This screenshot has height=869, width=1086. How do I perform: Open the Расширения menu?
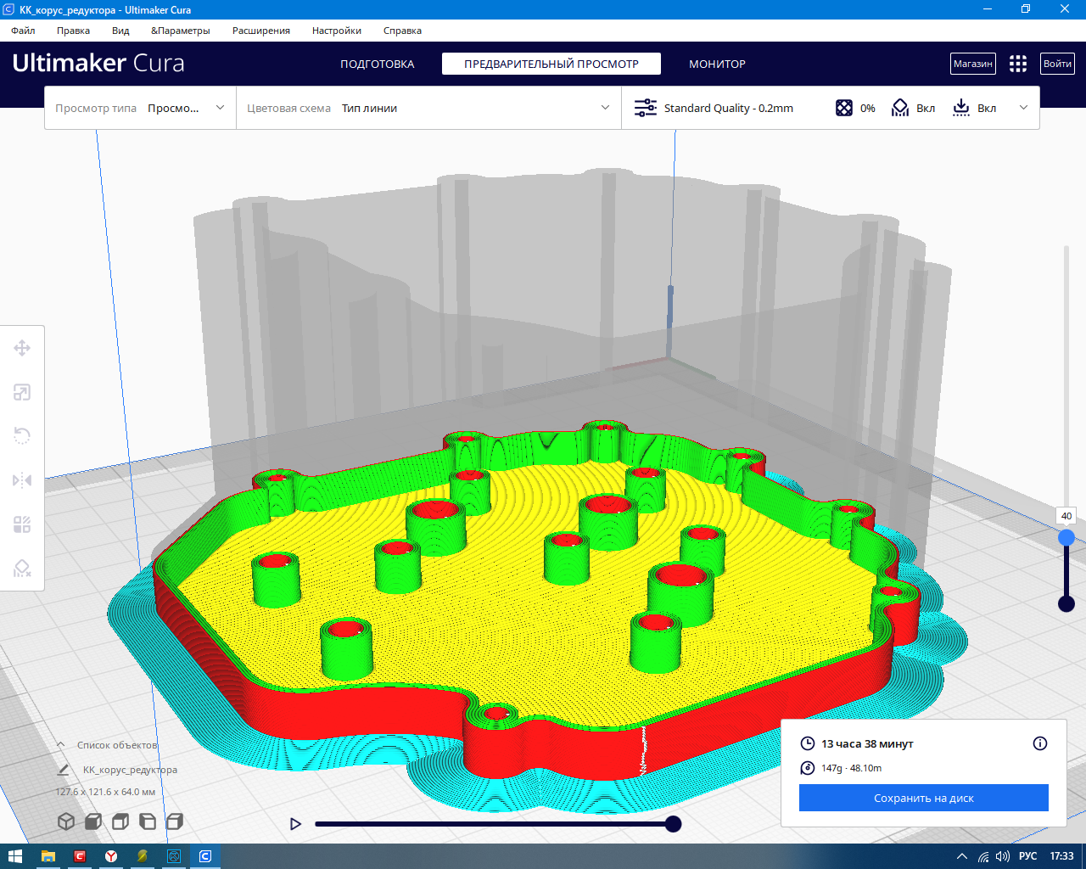261,31
